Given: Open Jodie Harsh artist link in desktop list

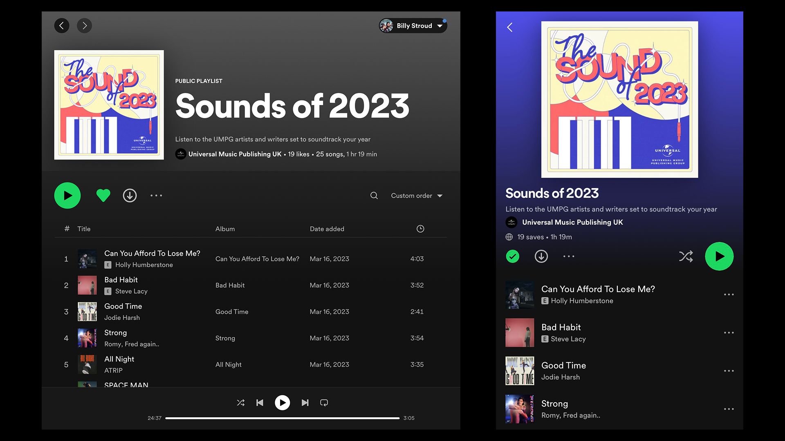Looking at the screenshot, I should pyautogui.click(x=122, y=318).
